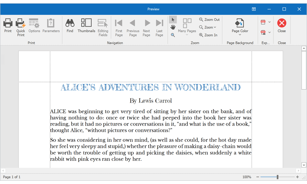Click the Print button in the ribbon
307x184 pixels.
click(8, 26)
